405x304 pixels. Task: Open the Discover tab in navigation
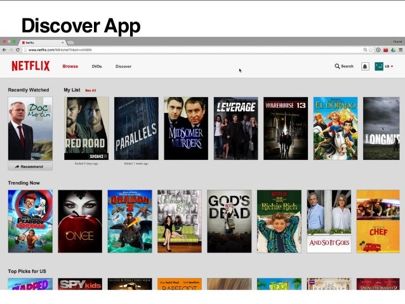(123, 67)
